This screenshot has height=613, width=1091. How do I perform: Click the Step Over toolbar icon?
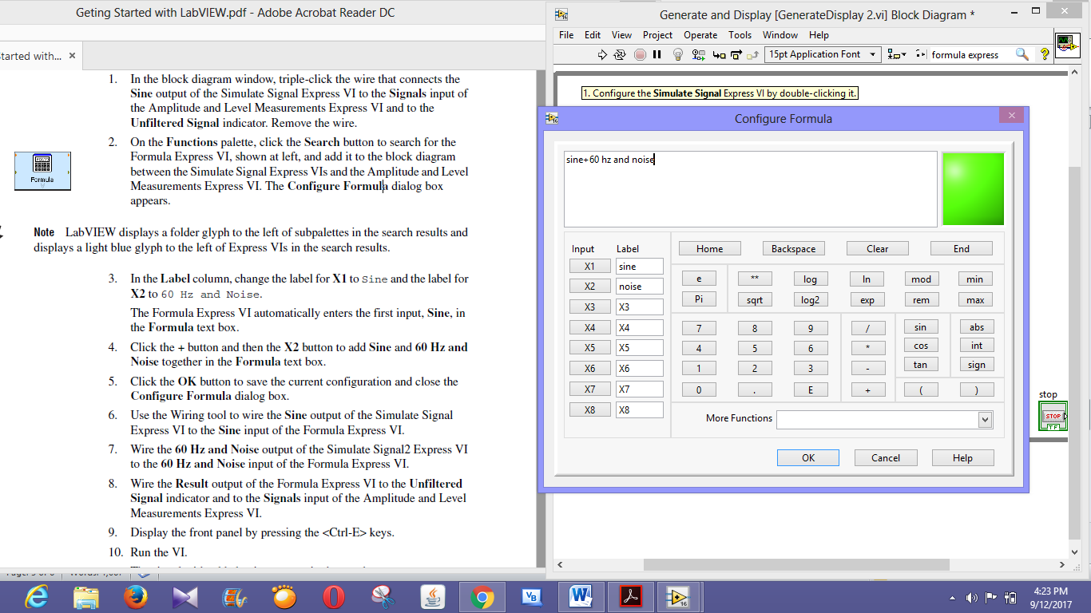pos(736,54)
